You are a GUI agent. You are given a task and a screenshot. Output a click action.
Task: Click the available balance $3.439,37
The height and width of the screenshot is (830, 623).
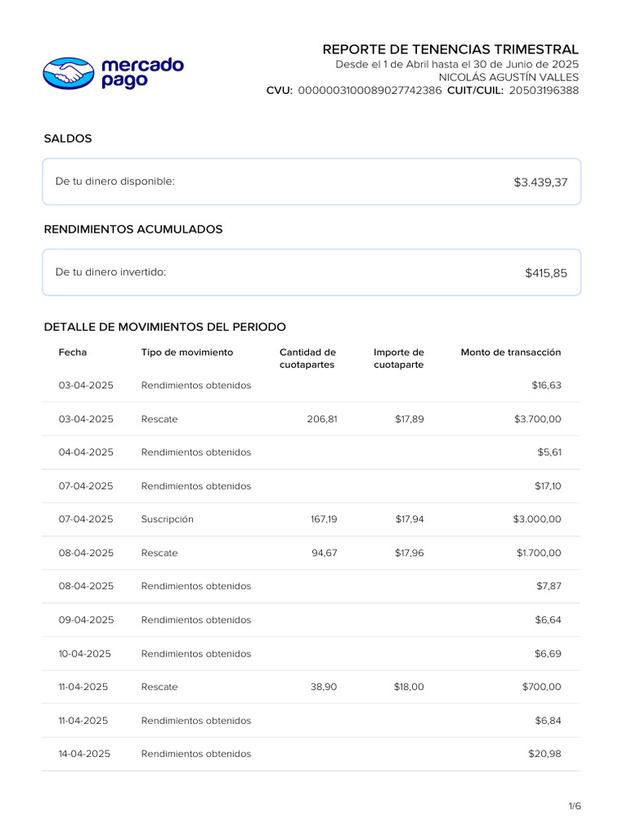coord(540,182)
